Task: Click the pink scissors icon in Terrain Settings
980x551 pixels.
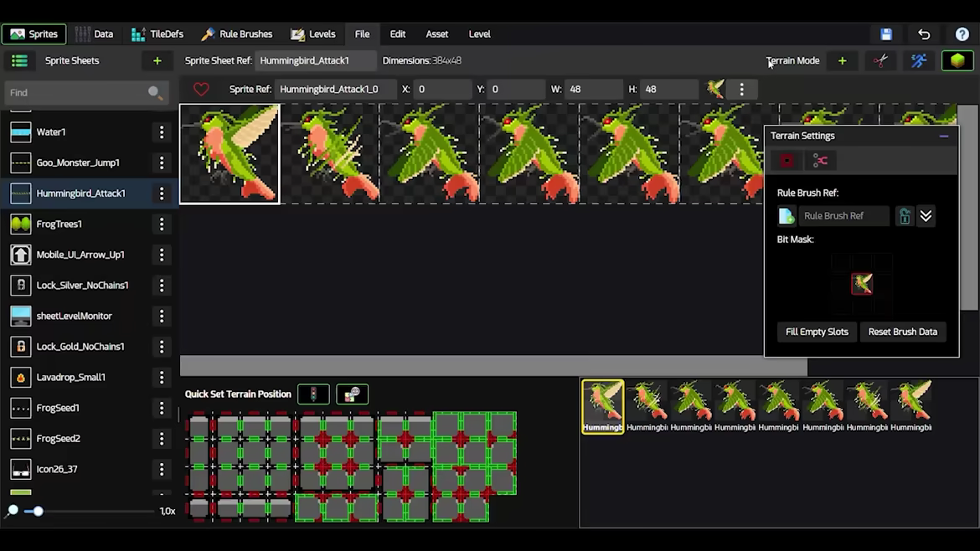Action: point(820,161)
